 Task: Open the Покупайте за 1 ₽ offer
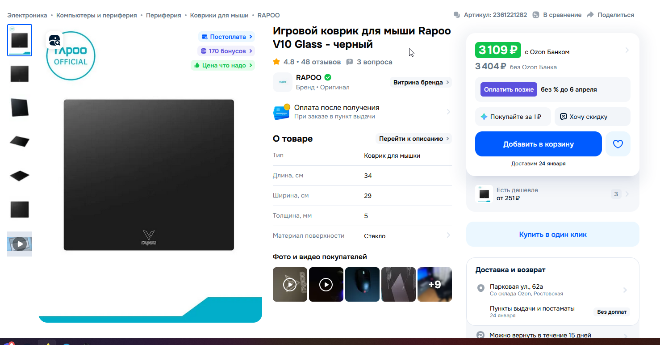(513, 117)
